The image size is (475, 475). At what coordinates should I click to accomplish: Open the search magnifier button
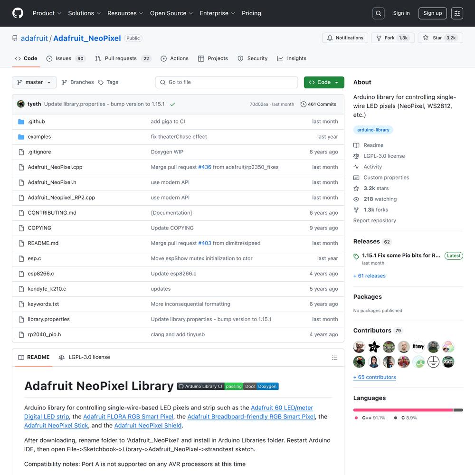click(379, 13)
